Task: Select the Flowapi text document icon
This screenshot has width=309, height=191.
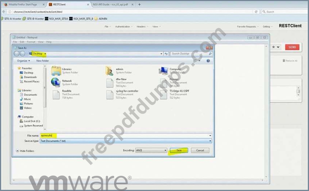Action: tap(164, 83)
